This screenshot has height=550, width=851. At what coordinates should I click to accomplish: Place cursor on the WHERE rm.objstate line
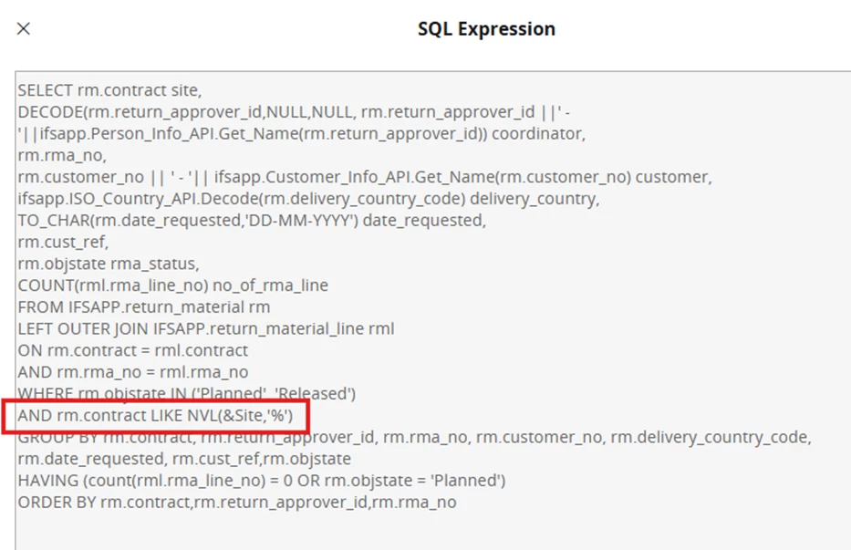tap(186, 394)
